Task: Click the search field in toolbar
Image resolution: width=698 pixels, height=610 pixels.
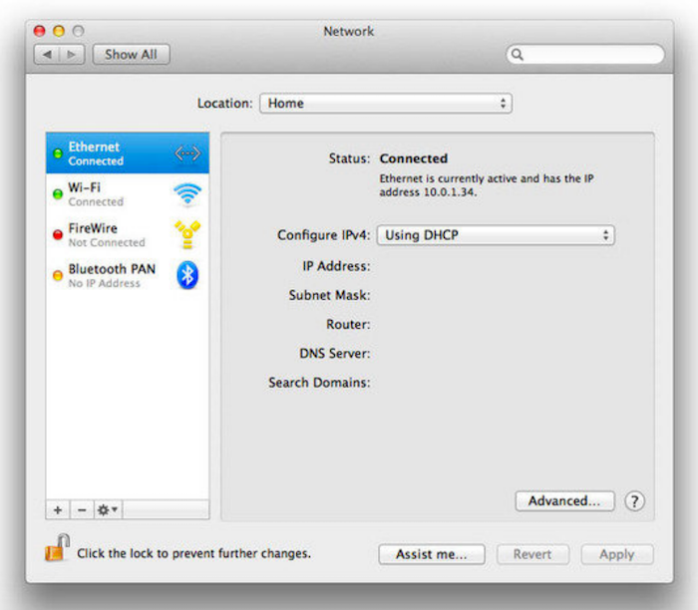Action: pyautogui.click(x=586, y=55)
